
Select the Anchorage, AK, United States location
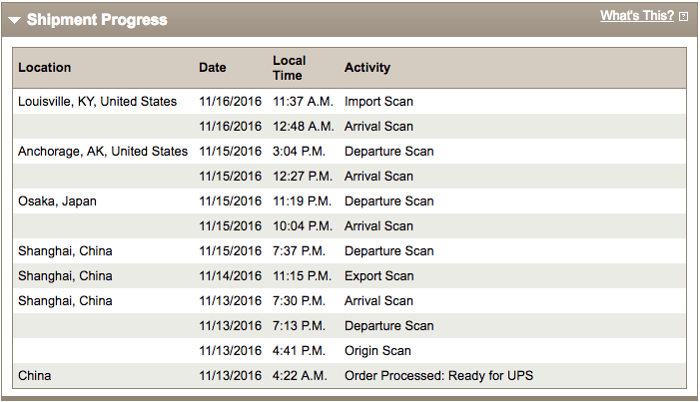(103, 152)
